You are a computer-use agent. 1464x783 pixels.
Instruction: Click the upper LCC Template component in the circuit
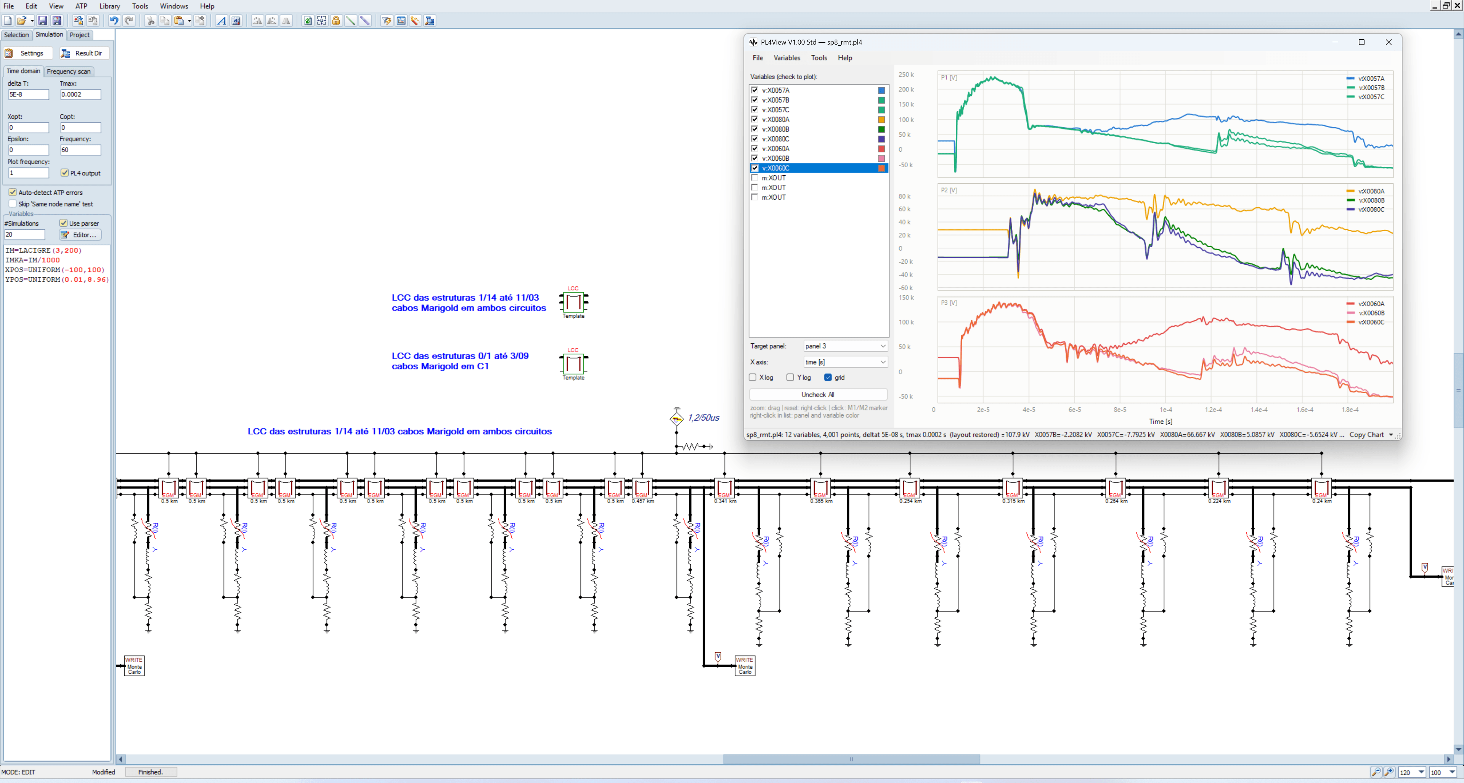pos(573,302)
